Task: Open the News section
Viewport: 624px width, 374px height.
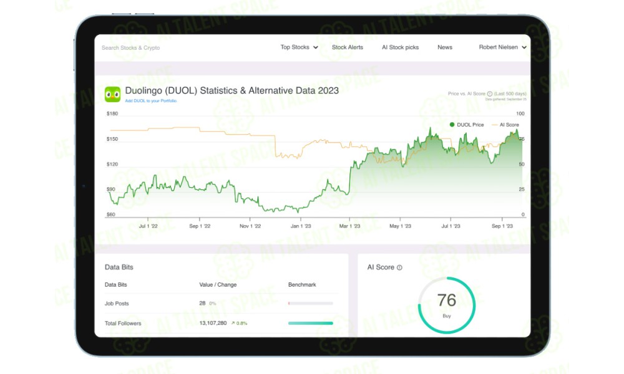Action: click(x=445, y=47)
